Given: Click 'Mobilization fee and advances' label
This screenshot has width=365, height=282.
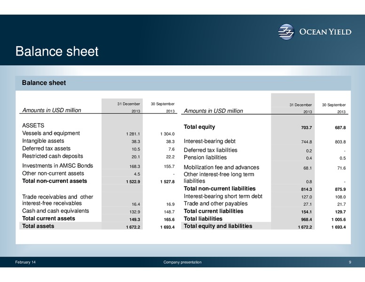Looking at the screenshot, I should 222,167.
